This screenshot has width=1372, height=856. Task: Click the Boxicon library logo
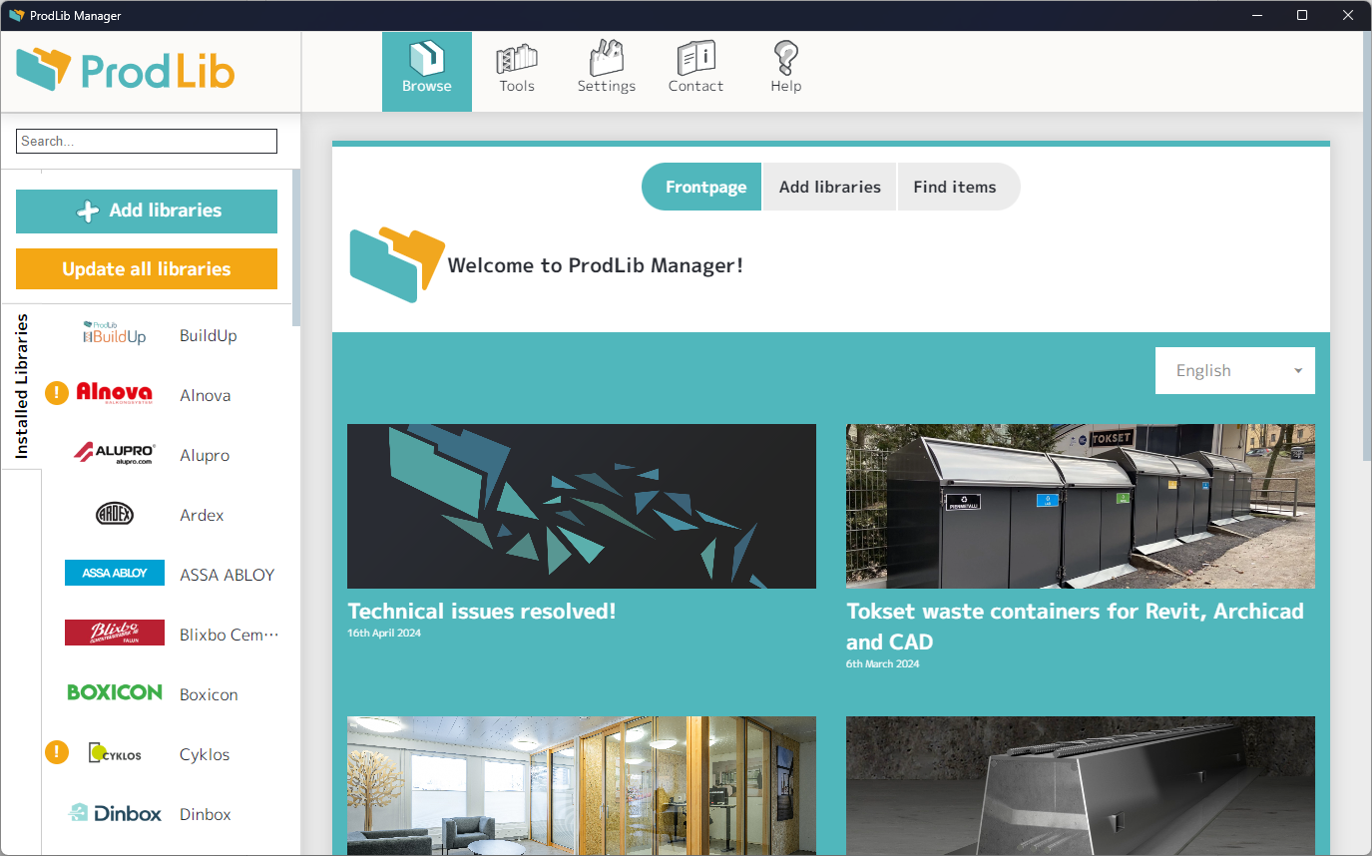115,692
